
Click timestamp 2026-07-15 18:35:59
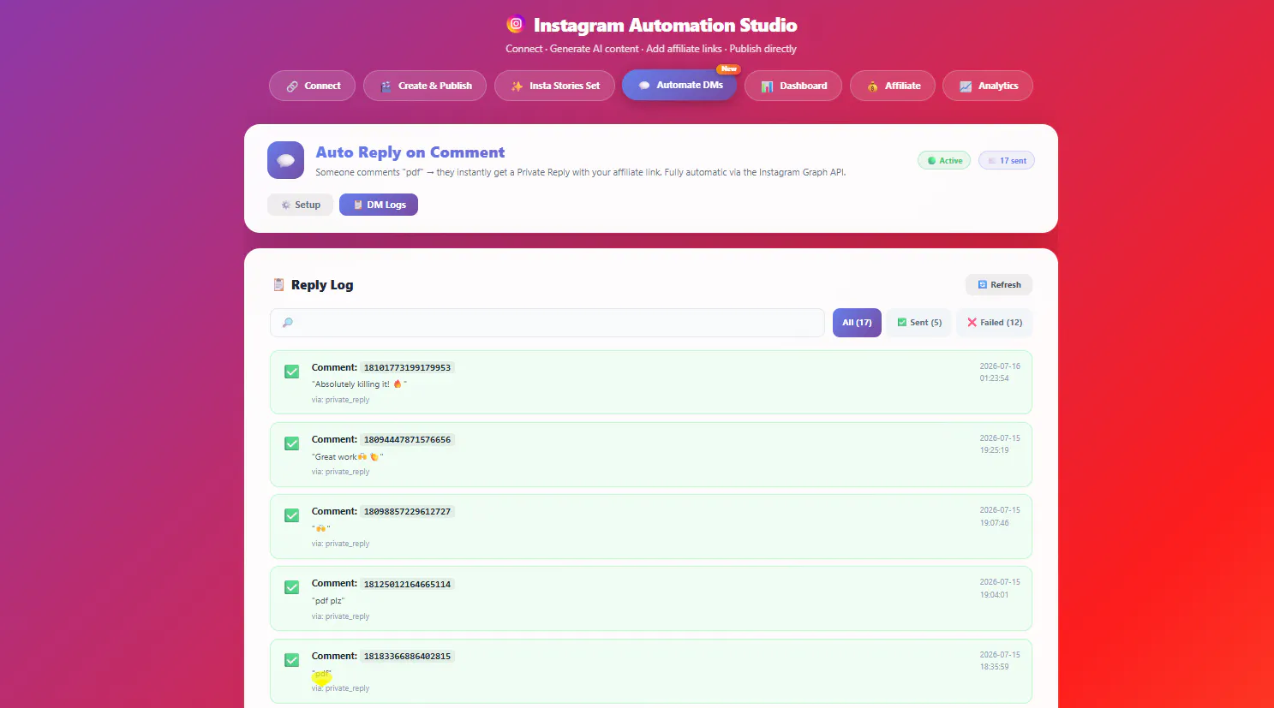pos(1000,661)
